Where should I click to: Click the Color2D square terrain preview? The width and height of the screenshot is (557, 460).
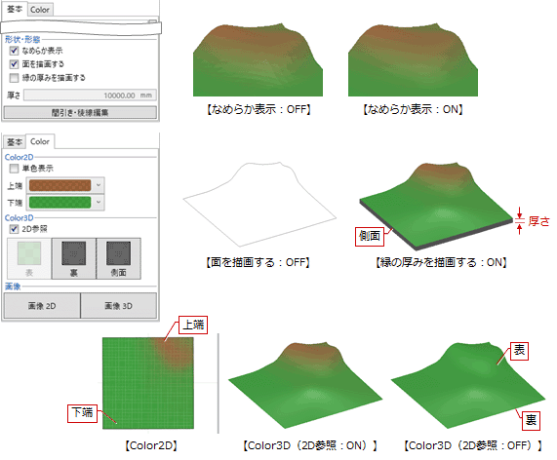pos(148,383)
